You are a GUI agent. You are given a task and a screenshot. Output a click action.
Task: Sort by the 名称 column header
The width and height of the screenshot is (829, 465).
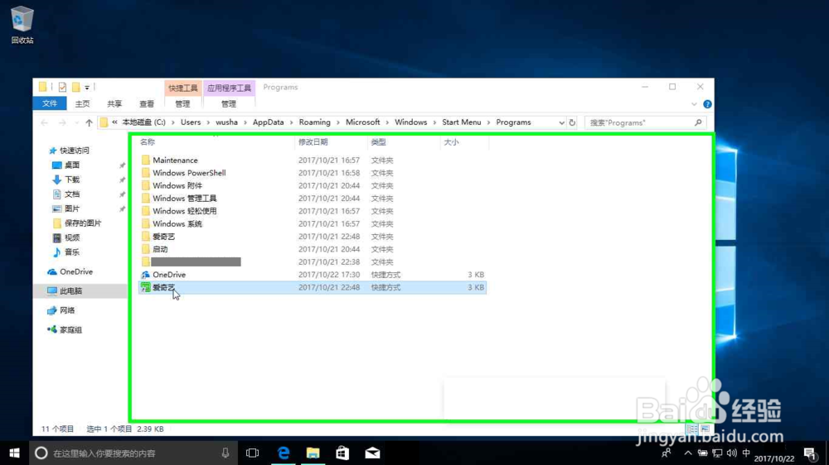pyautogui.click(x=148, y=142)
